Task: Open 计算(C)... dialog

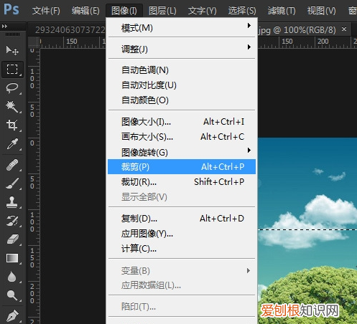Action: click(x=182, y=249)
